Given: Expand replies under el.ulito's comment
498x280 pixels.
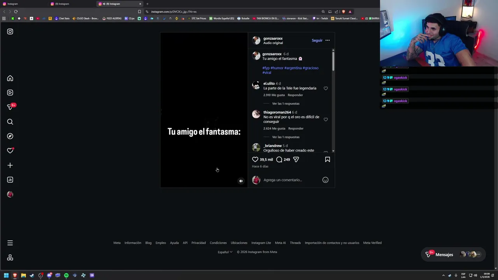Looking at the screenshot, I should [286, 103].
